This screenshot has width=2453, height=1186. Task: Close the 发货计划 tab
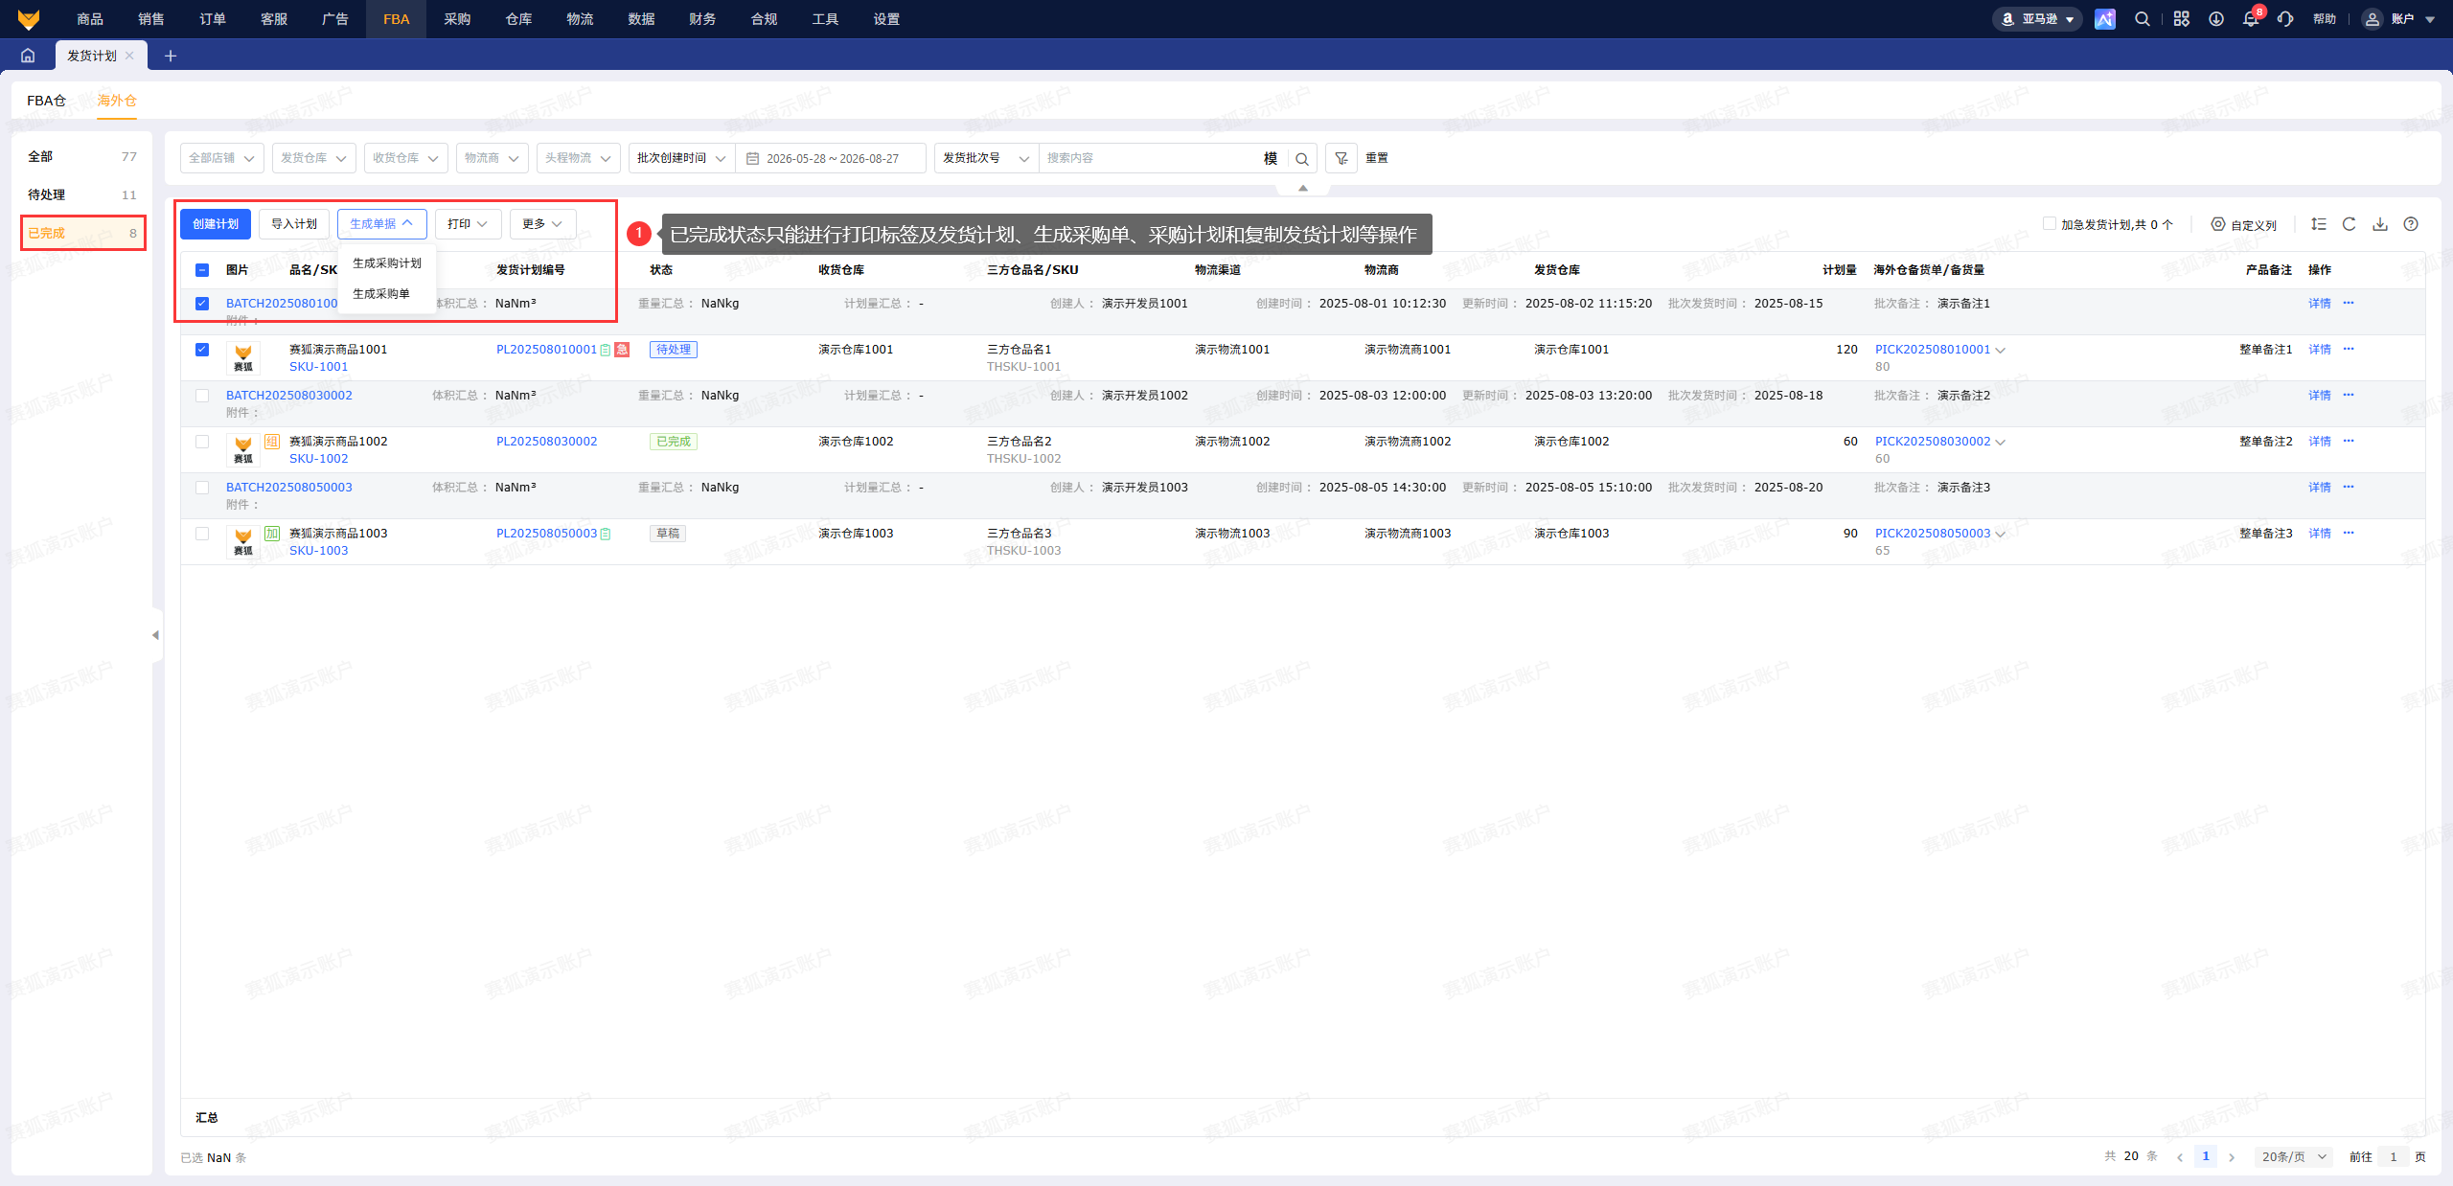129,56
